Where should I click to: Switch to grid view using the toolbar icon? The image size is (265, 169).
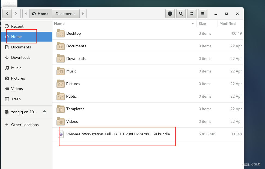tap(192, 13)
